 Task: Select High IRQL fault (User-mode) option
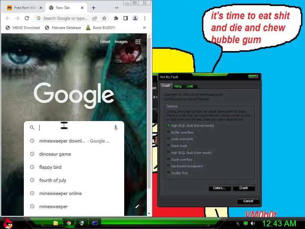coord(189,153)
